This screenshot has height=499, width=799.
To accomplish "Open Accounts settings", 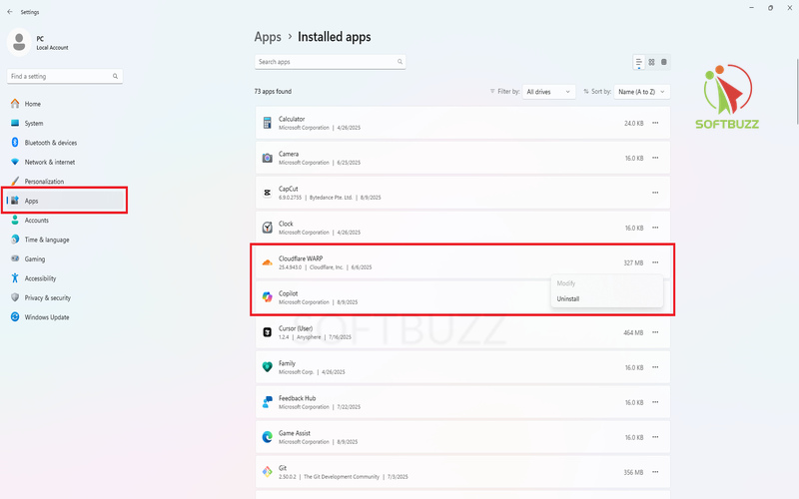I will pos(37,220).
